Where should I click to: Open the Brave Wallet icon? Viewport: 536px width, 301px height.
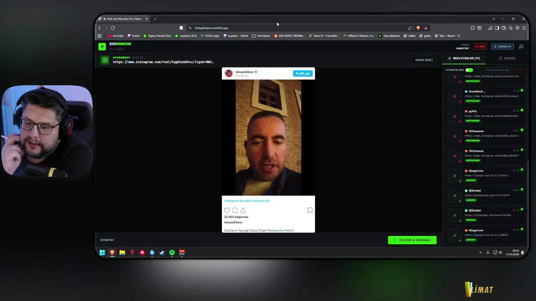pyautogui.click(x=504, y=28)
